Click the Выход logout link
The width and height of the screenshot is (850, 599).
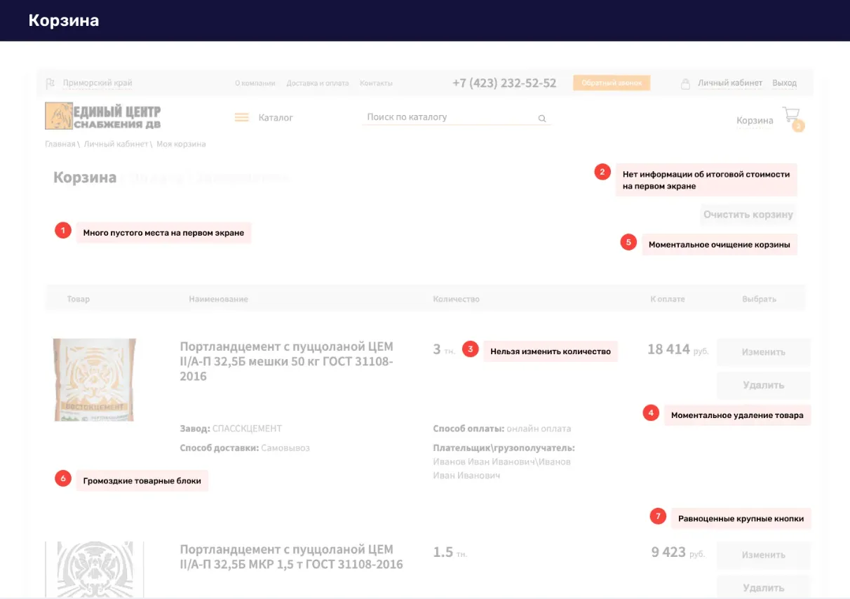pyautogui.click(x=785, y=82)
